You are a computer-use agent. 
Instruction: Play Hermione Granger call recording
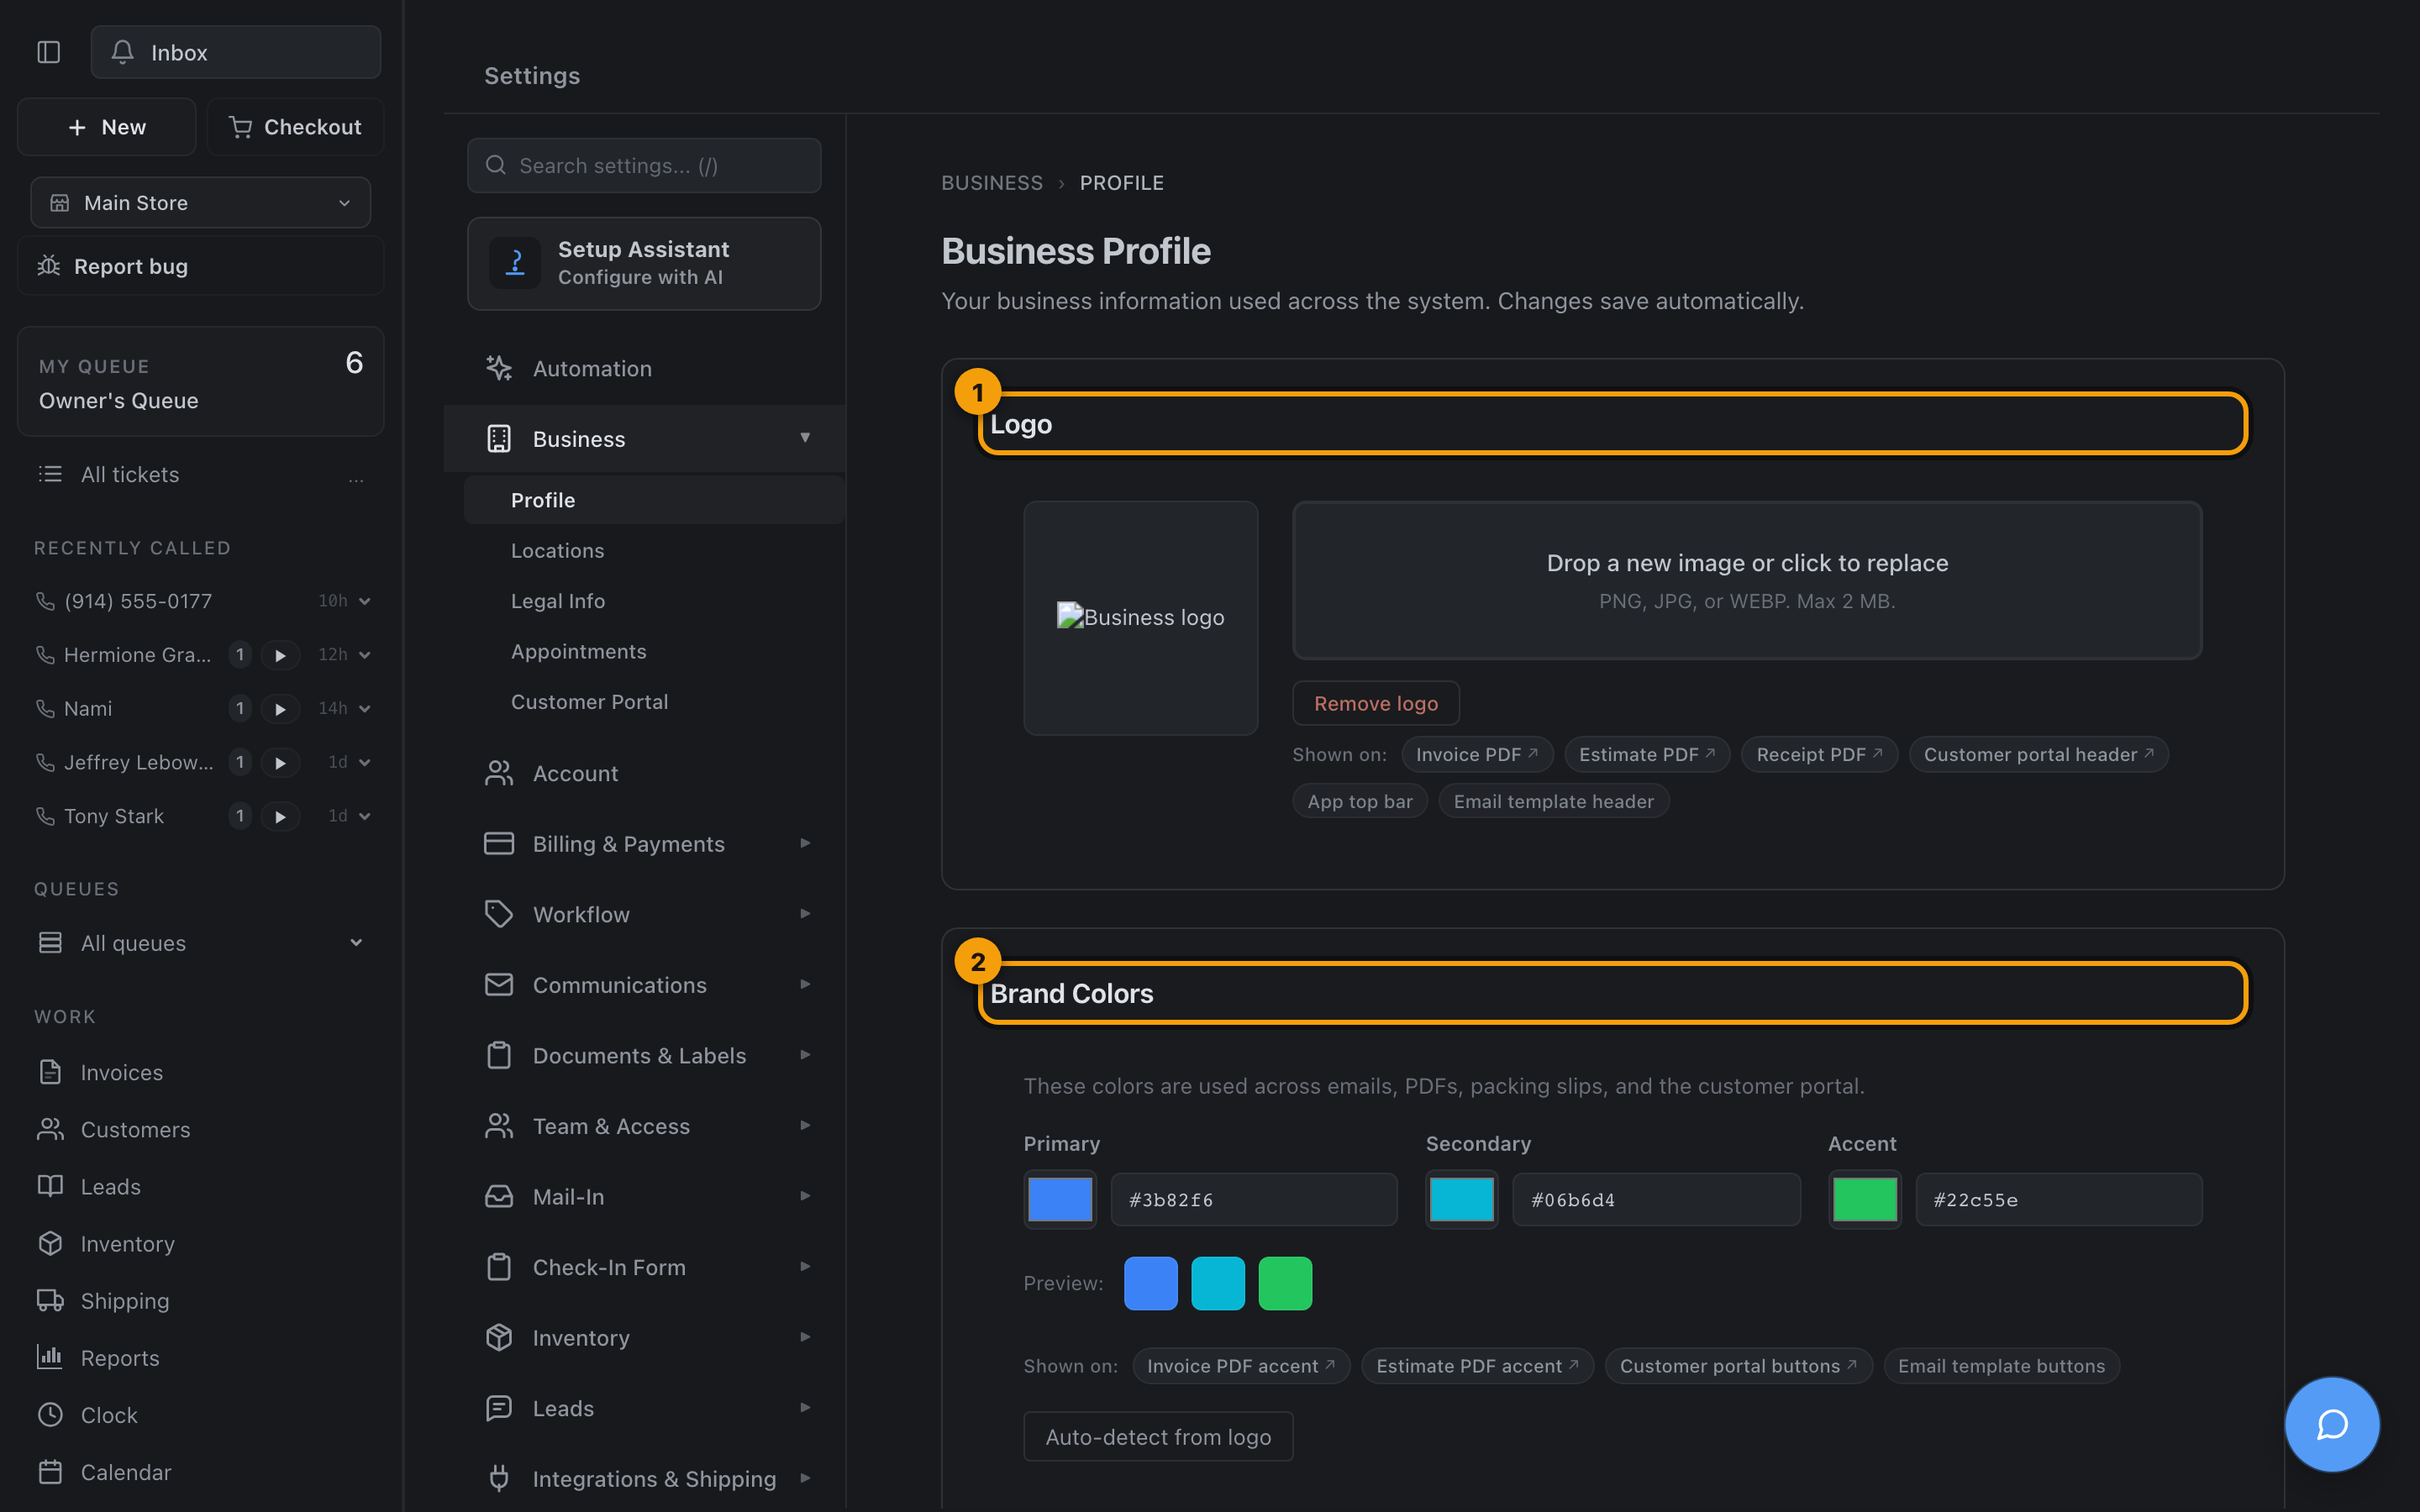coord(280,655)
